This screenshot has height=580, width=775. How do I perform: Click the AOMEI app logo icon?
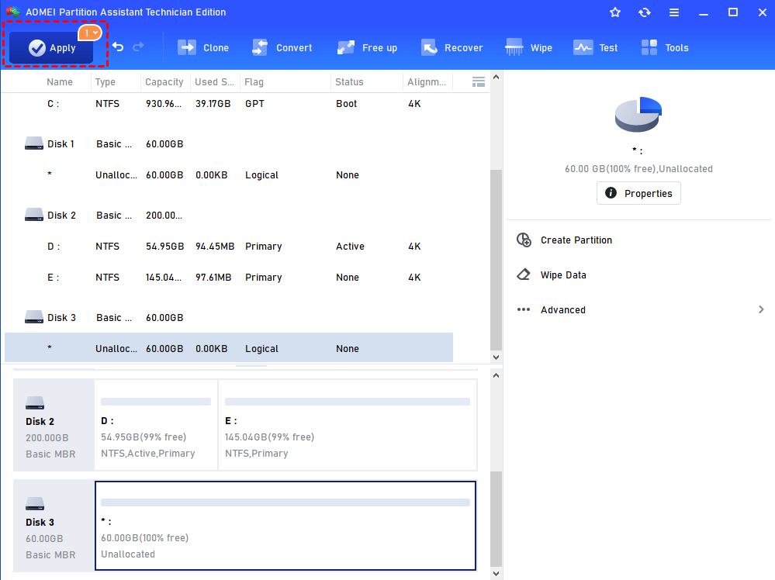coord(13,12)
